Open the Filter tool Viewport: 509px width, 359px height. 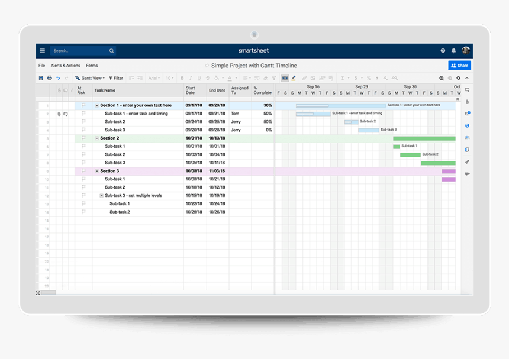116,78
